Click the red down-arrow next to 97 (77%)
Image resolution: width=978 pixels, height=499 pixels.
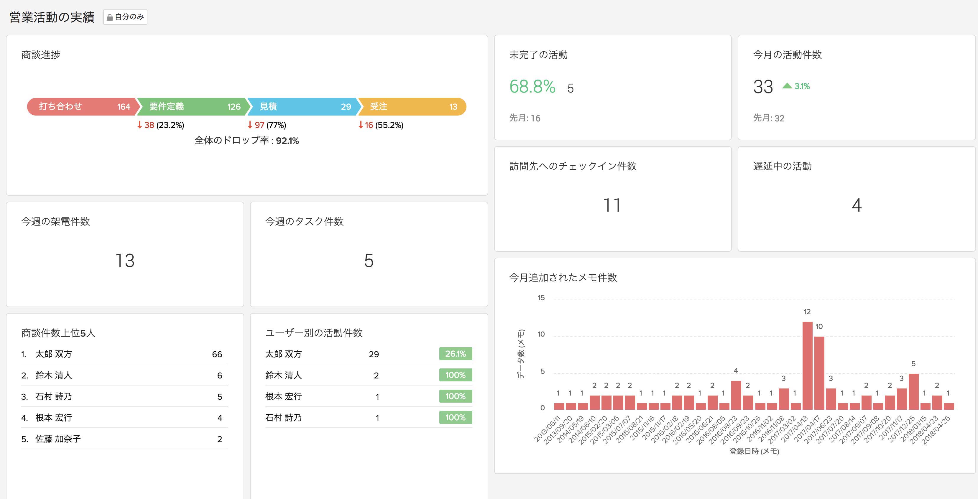pyautogui.click(x=250, y=125)
